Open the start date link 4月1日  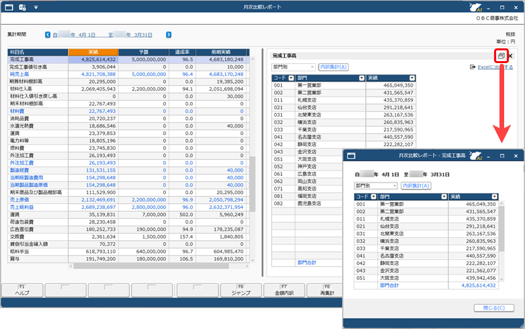(x=75, y=35)
